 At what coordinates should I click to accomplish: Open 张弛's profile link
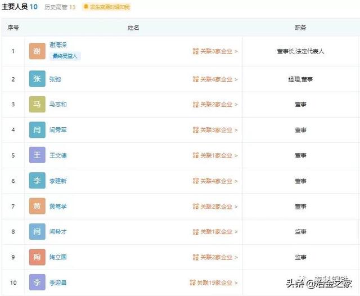click(55, 79)
